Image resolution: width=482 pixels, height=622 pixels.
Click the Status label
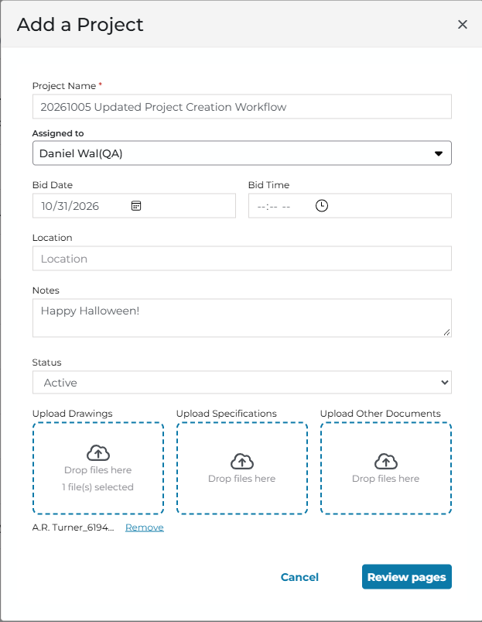pyautogui.click(x=46, y=363)
